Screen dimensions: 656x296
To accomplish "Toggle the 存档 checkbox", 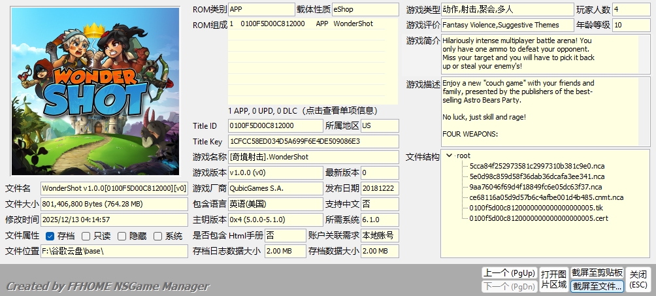I will tap(50, 236).
